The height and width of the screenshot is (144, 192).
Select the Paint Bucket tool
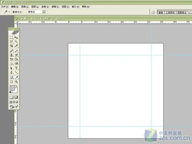click(x=16, y=59)
